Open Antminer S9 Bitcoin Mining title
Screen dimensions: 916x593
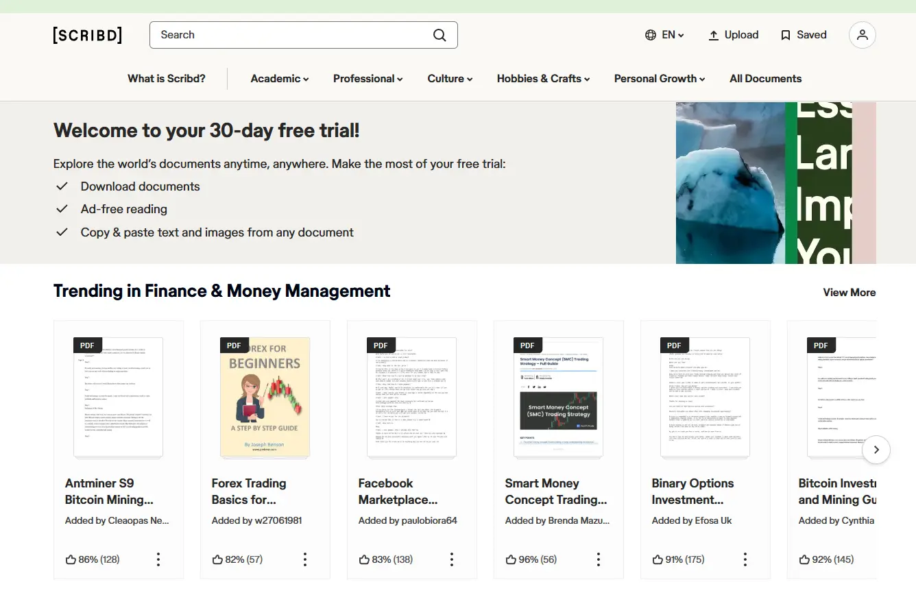(x=109, y=492)
